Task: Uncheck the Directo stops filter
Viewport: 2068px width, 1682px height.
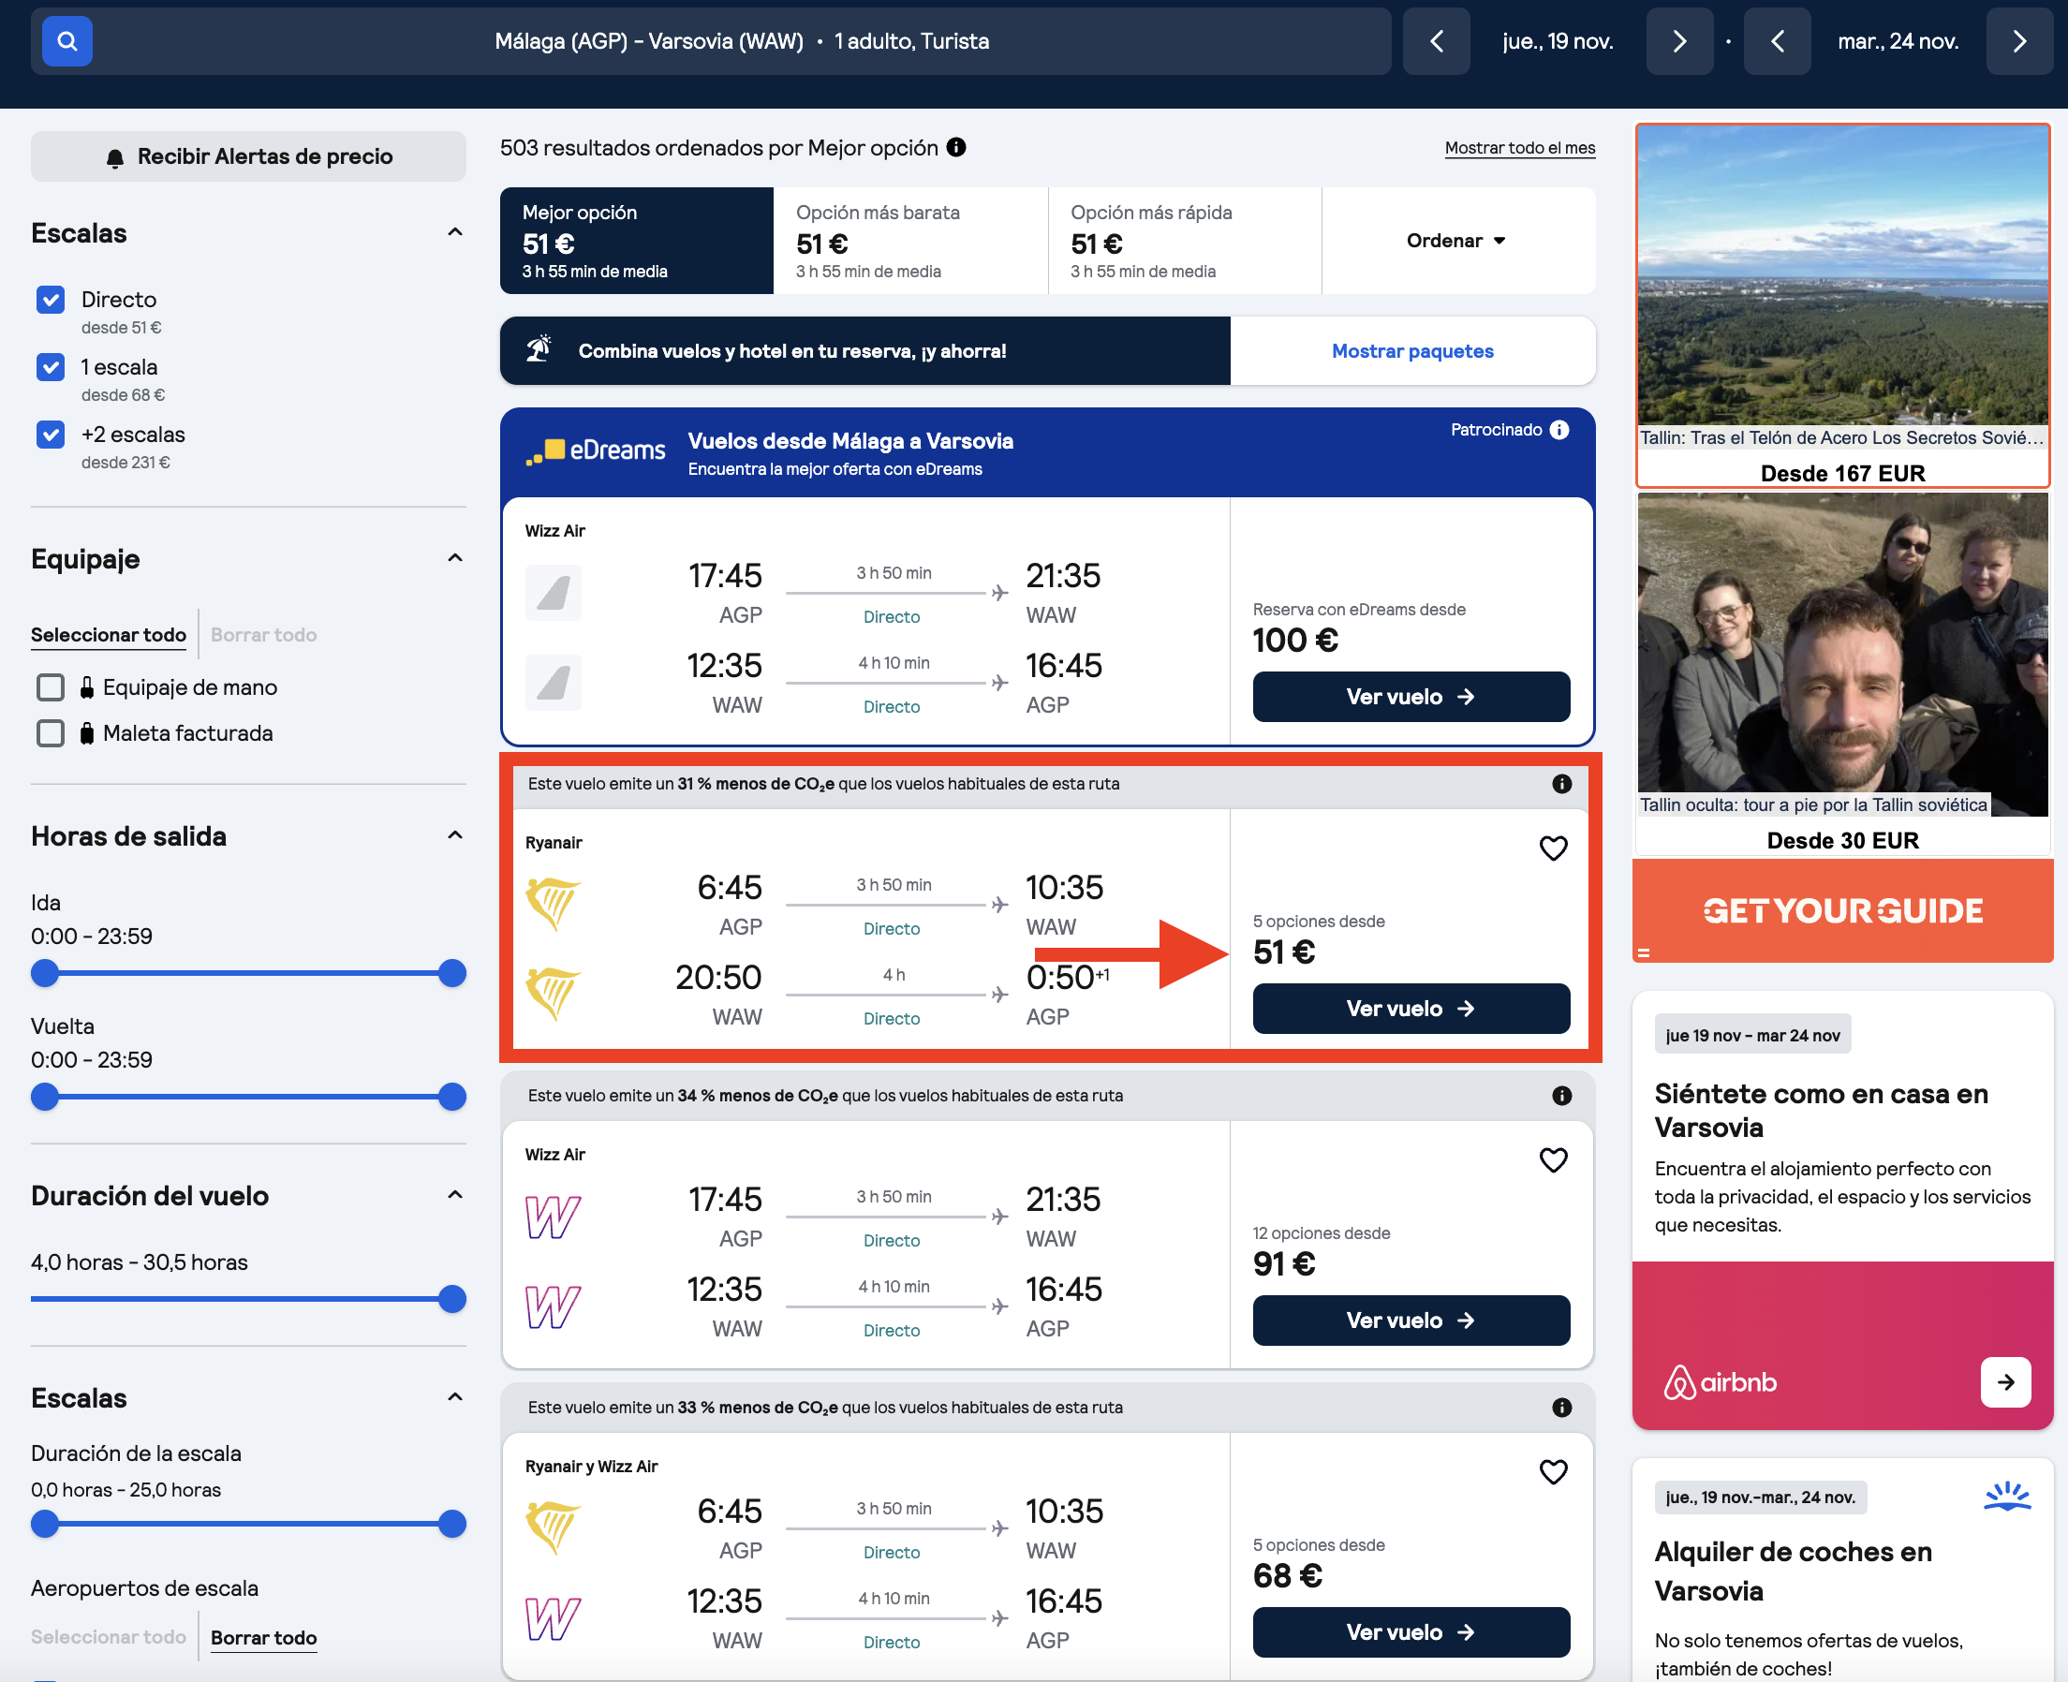Action: click(51, 300)
